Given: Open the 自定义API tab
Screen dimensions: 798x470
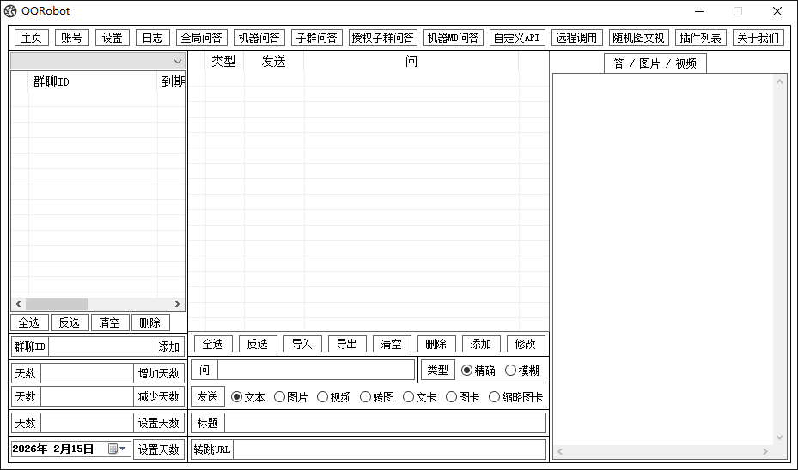Looking at the screenshot, I should (x=517, y=38).
